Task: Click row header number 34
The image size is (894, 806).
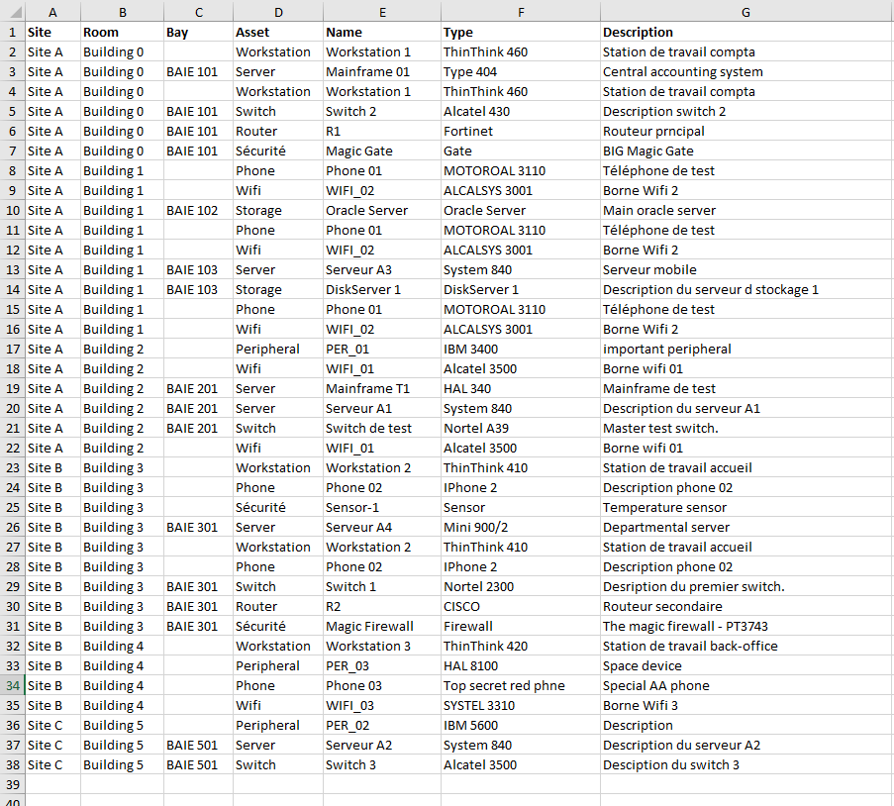Action: click(x=12, y=685)
